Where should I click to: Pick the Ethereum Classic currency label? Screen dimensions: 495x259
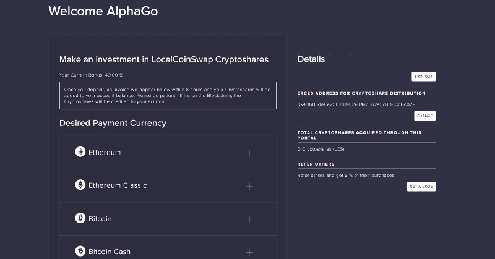(x=118, y=185)
